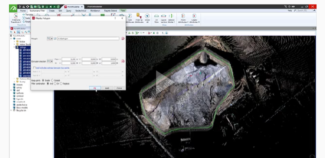Select the Translate tool
The height and width of the screenshot is (158, 325).
(27, 15)
